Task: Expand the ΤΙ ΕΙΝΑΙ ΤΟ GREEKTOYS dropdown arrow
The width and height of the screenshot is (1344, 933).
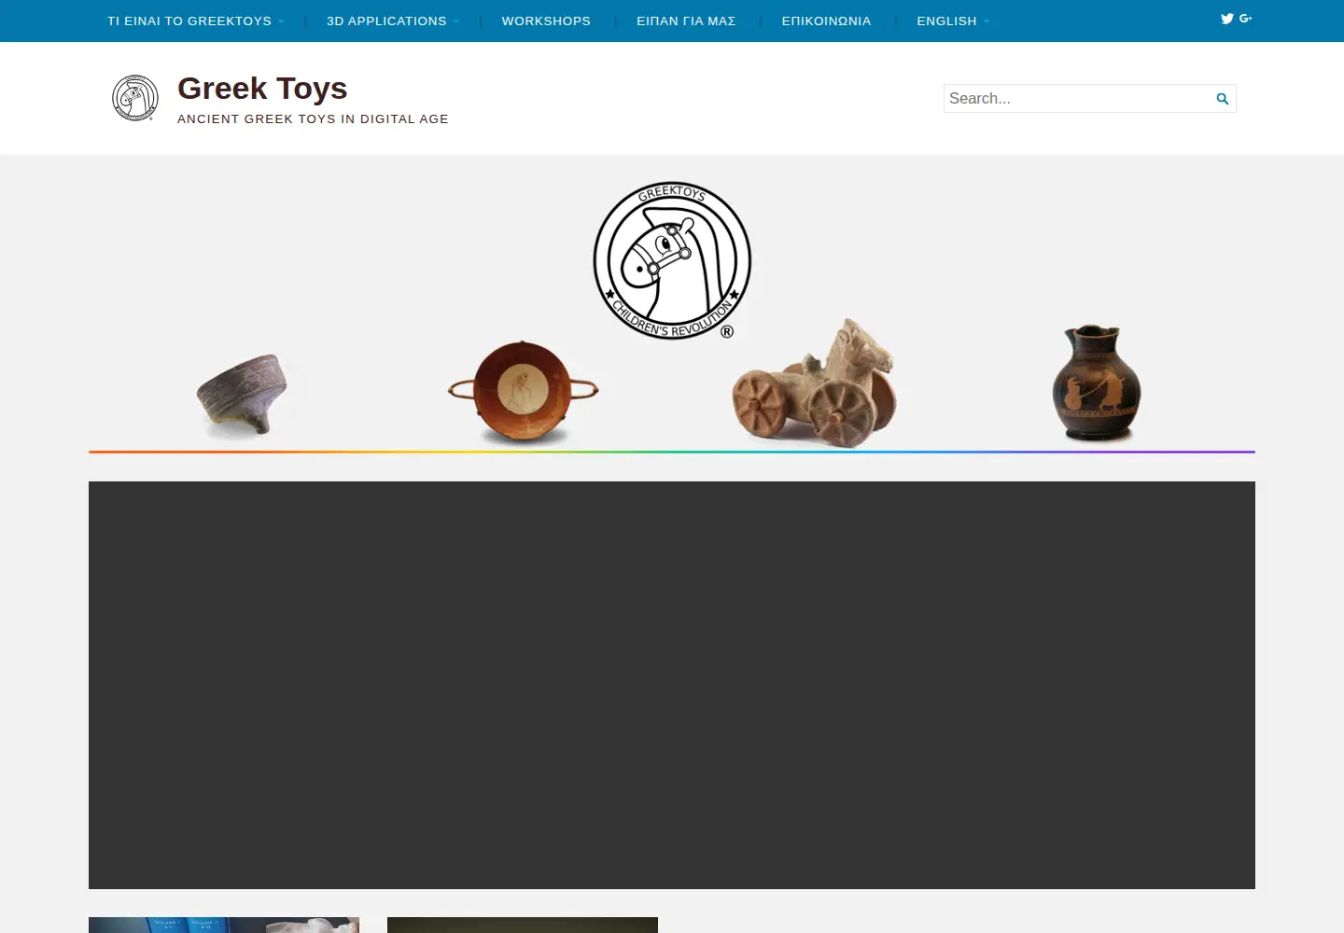Action: coord(280,21)
